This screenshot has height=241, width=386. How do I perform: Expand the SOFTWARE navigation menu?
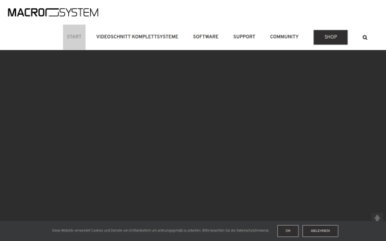pyautogui.click(x=206, y=37)
